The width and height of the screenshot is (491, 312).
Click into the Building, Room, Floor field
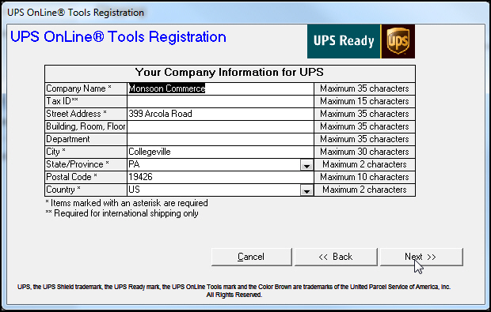click(x=220, y=127)
